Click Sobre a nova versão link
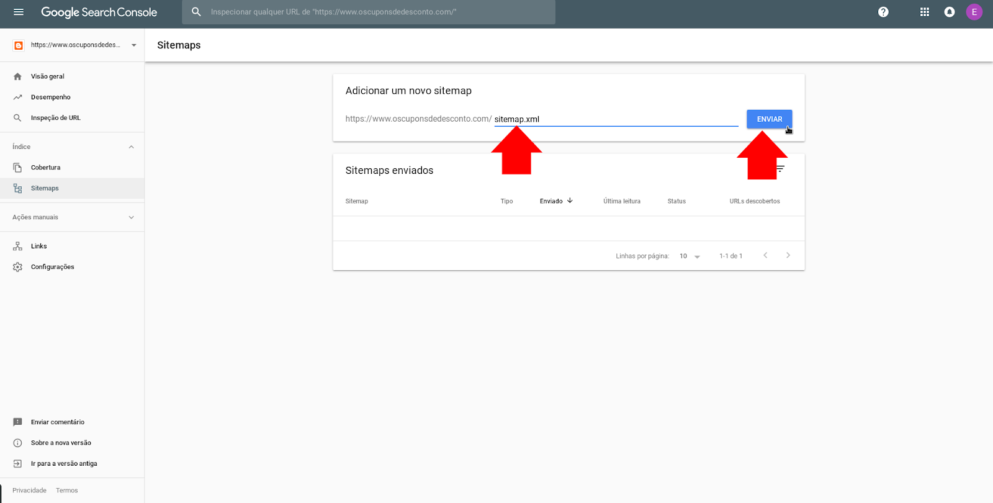Screen dimensions: 993x503 pos(61,443)
